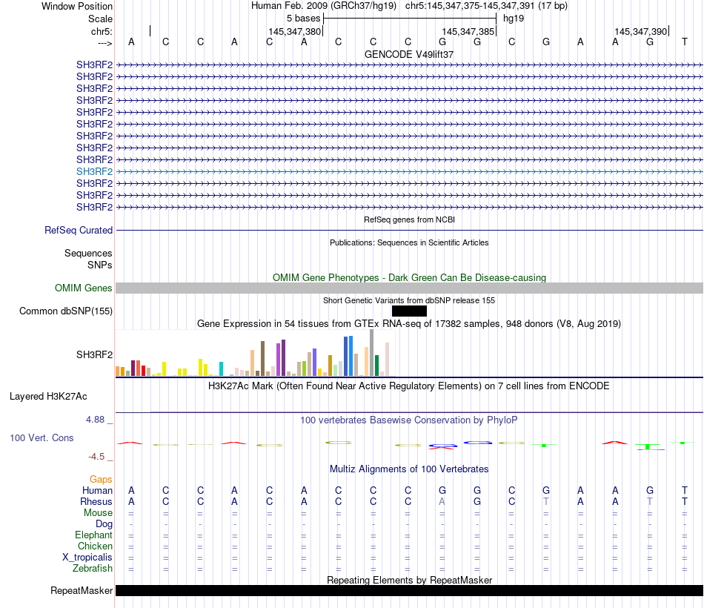Click the 145,347,385 coordinate on ruler
Image resolution: width=704 pixels, height=608 pixels.
pyautogui.click(x=468, y=31)
